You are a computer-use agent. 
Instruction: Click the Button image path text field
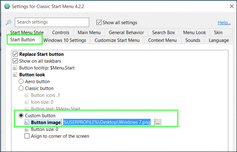(x=109, y=123)
